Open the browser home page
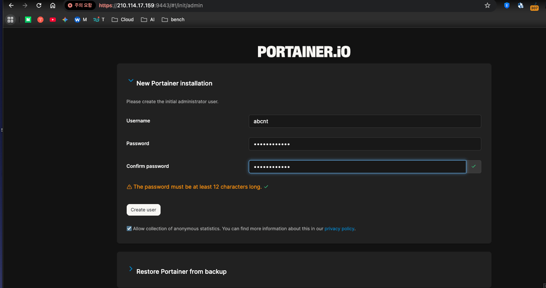Viewport: 546px width, 288px height. point(53,5)
